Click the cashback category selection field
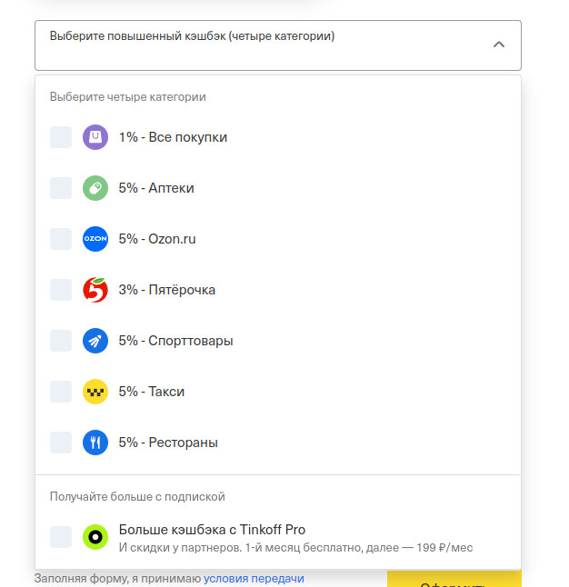 pyautogui.click(x=278, y=45)
